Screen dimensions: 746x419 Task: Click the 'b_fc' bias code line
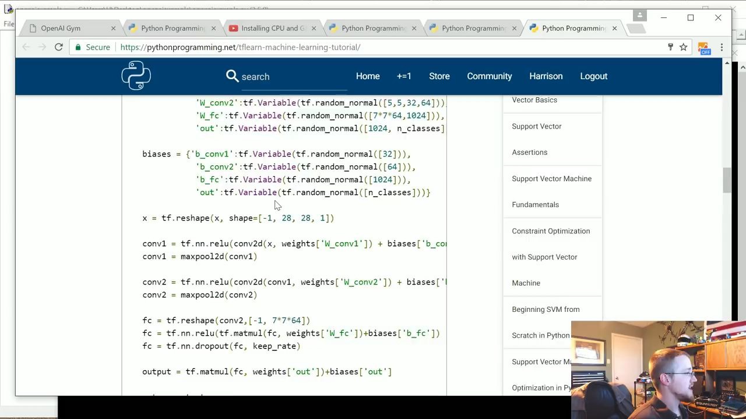303,179
